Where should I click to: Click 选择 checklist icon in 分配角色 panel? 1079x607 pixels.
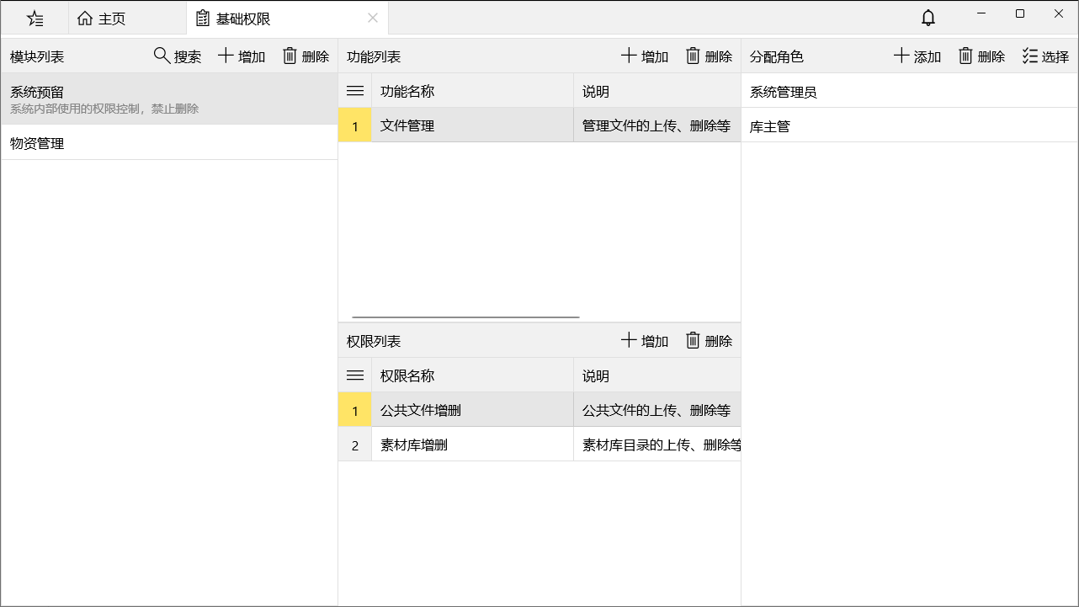[1030, 56]
